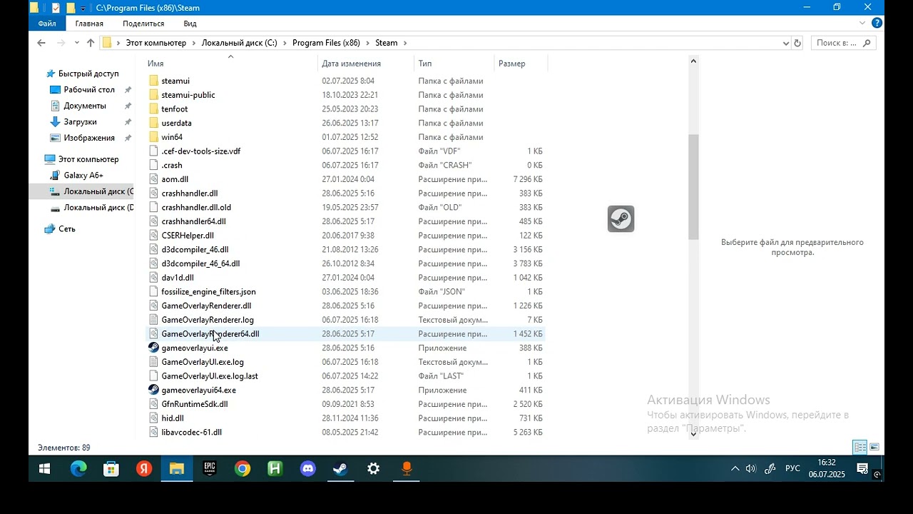The height and width of the screenshot is (514, 913).
Task: Click the search magnifier icon
Action: click(x=867, y=43)
